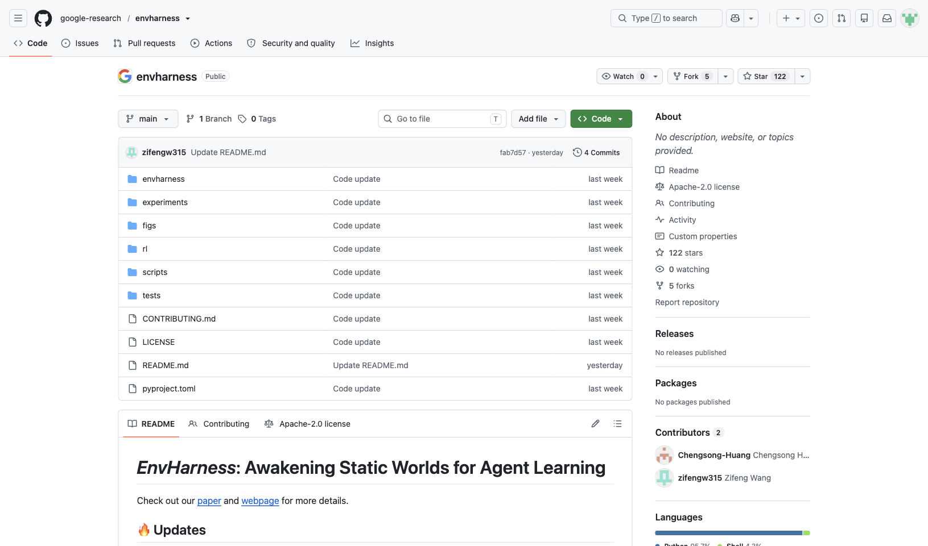Open the Copilot dropdown arrow
Image resolution: width=928 pixels, height=546 pixels.
coord(751,18)
